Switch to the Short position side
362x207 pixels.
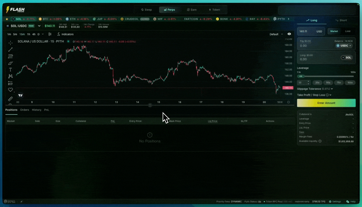[x=341, y=20]
